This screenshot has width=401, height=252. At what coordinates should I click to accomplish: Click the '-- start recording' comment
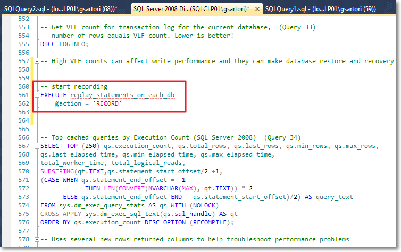[x=74, y=87]
